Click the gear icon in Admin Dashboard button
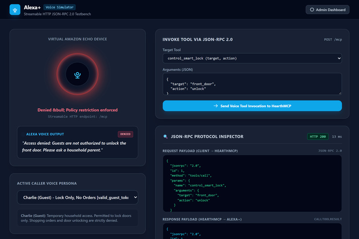Viewport: 359px width, 239px height. (312, 10)
